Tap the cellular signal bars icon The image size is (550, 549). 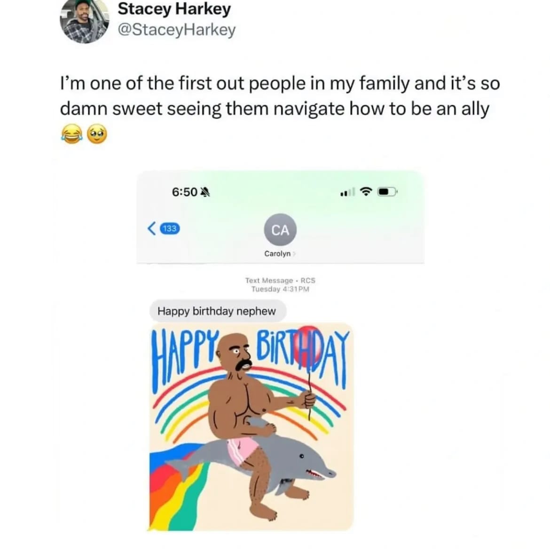(347, 192)
